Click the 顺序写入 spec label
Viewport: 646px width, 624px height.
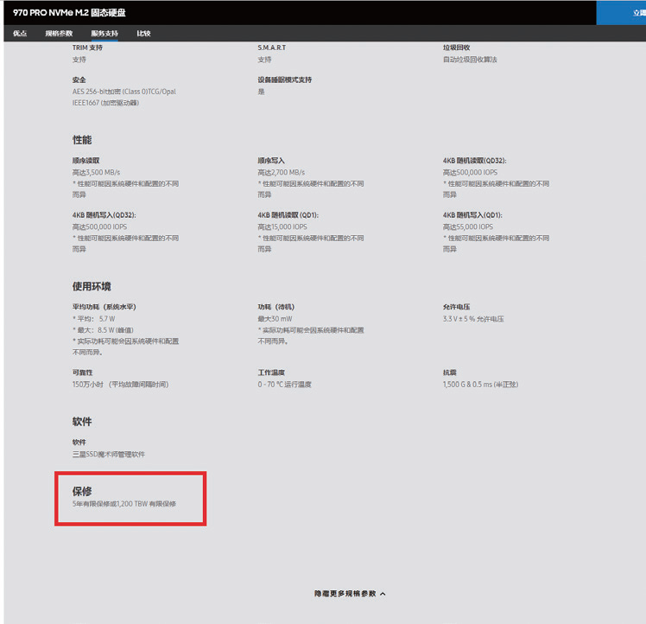click(x=271, y=161)
